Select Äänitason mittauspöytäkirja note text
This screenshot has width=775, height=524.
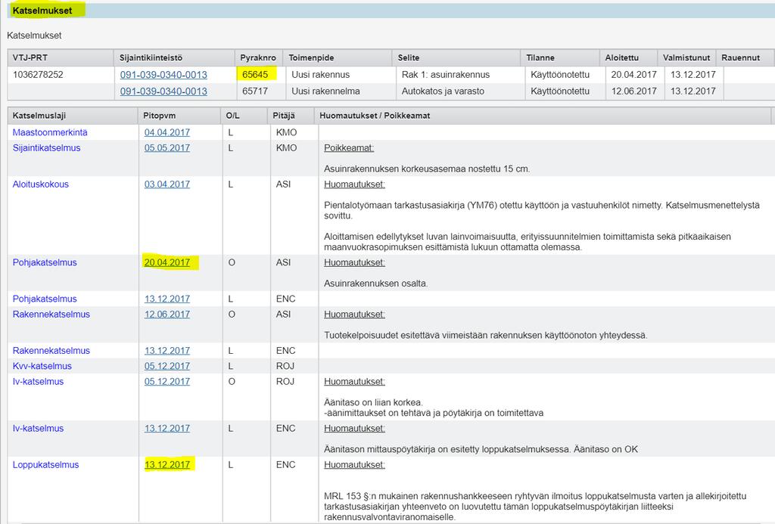tap(481, 449)
